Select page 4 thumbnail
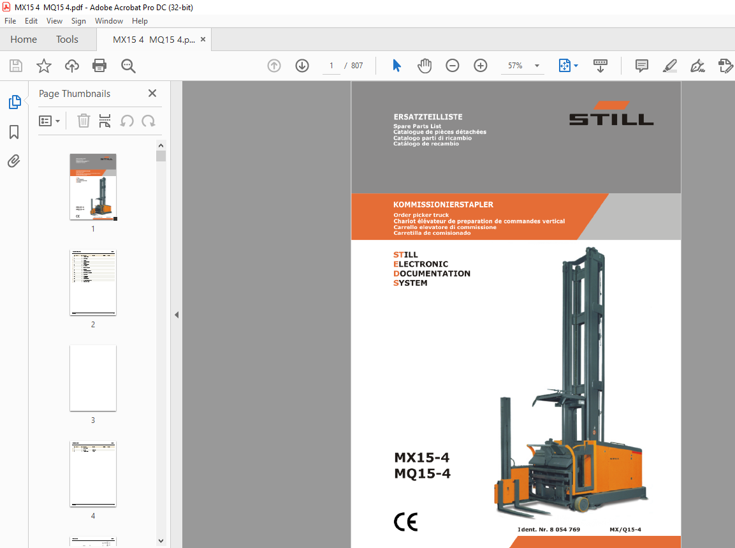The image size is (735, 548). pyautogui.click(x=93, y=474)
